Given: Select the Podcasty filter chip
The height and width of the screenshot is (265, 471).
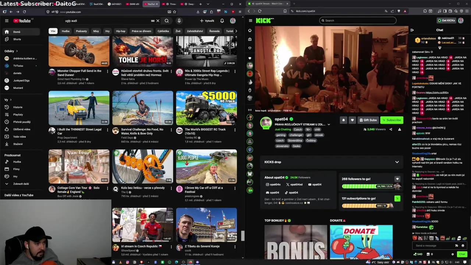Looking at the screenshot, I should coord(81,31).
